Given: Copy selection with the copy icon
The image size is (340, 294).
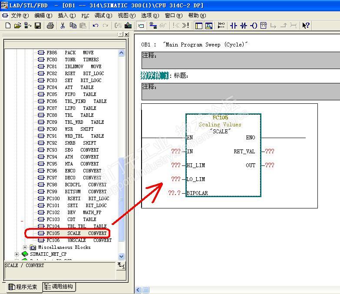Looking at the screenshot, I should (x=73, y=26).
